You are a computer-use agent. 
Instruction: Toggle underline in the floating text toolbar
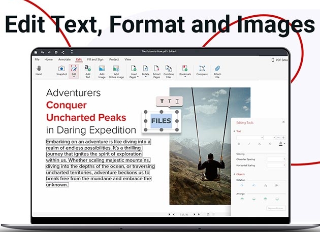tap(177, 102)
